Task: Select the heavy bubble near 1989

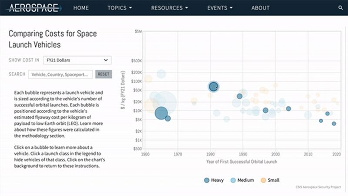Action: [x=239, y=96]
